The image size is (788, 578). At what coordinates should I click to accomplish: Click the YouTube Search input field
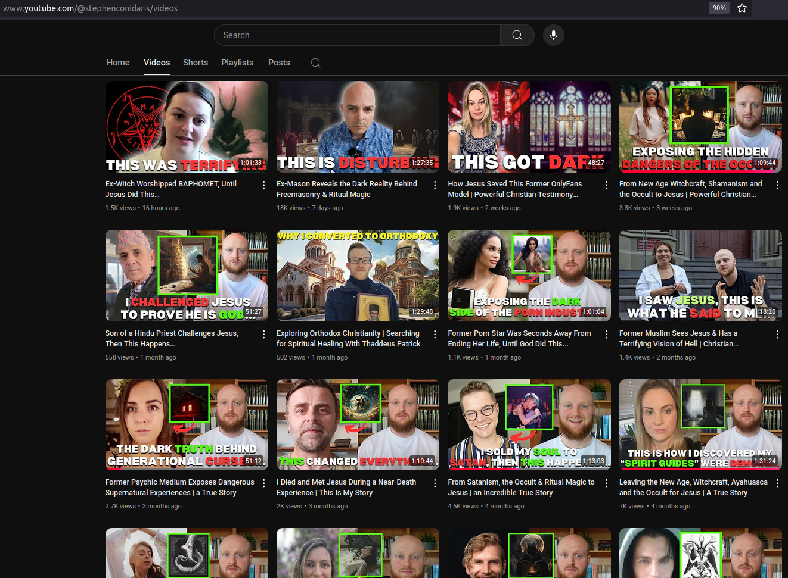click(357, 35)
